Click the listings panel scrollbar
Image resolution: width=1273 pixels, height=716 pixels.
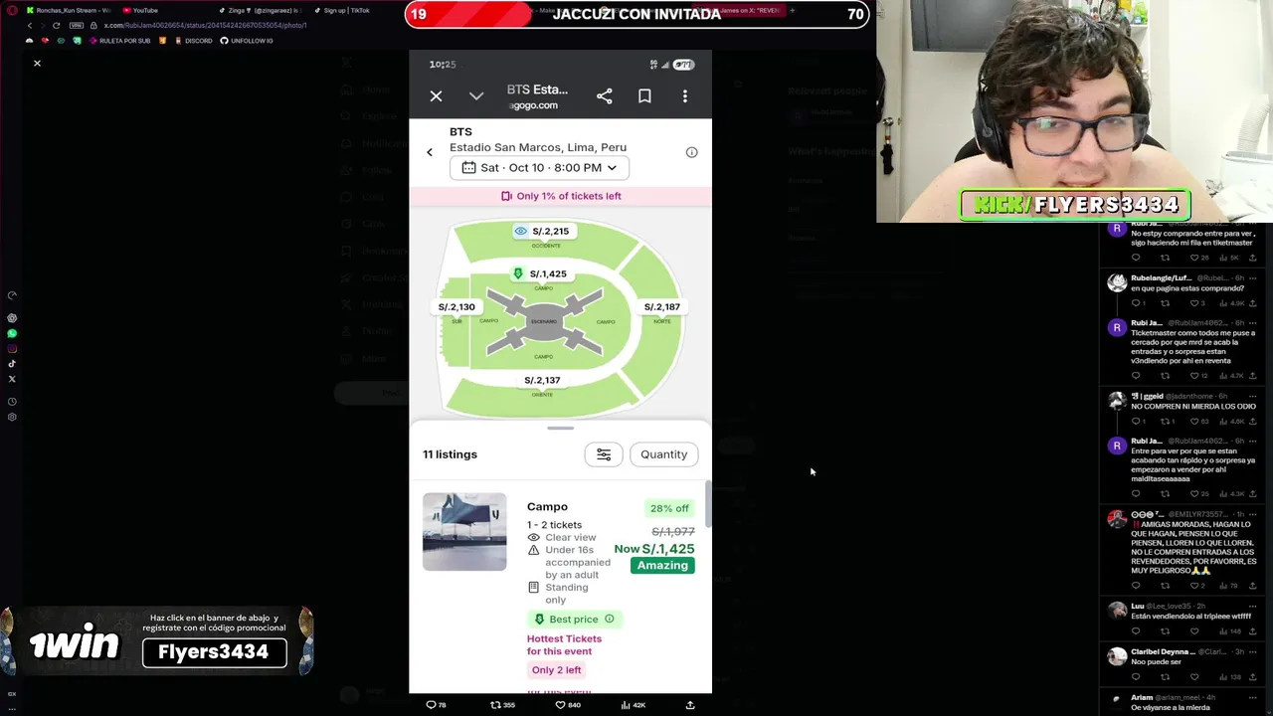point(708,504)
